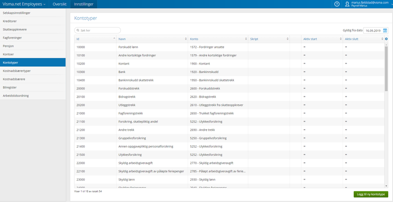This screenshot has height=202, width=393.
Task: Expand the Visma.net Employees app menu
Action: [x=24, y=4]
